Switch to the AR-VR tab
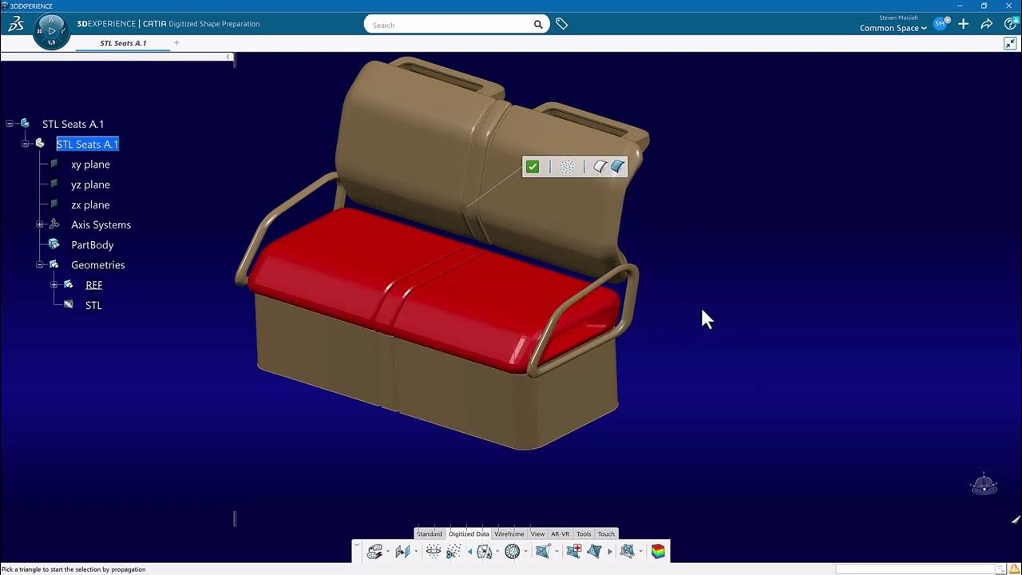Screen dimensions: 1022x575 [561, 533]
